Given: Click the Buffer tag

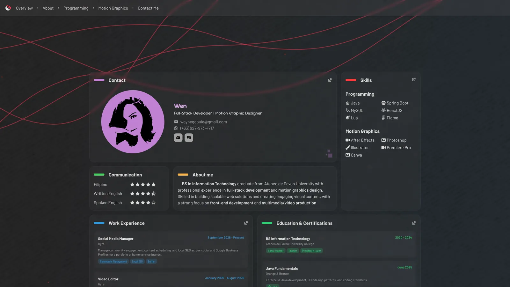Looking at the screenshot, I should [151, 261].
